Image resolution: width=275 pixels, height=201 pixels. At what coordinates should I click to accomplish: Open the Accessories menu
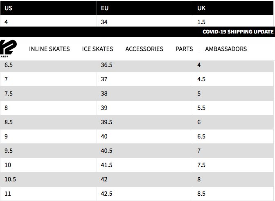pyautogui.click(x=144, y=49)
